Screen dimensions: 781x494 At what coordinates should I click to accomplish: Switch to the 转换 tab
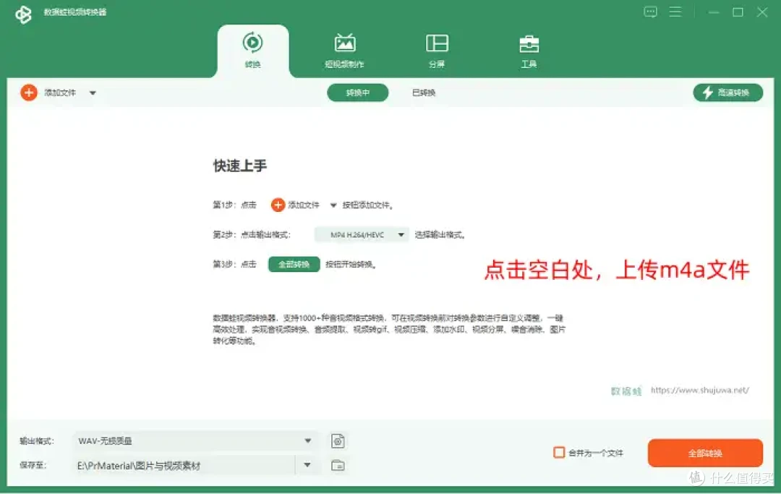tap(253, 51)
